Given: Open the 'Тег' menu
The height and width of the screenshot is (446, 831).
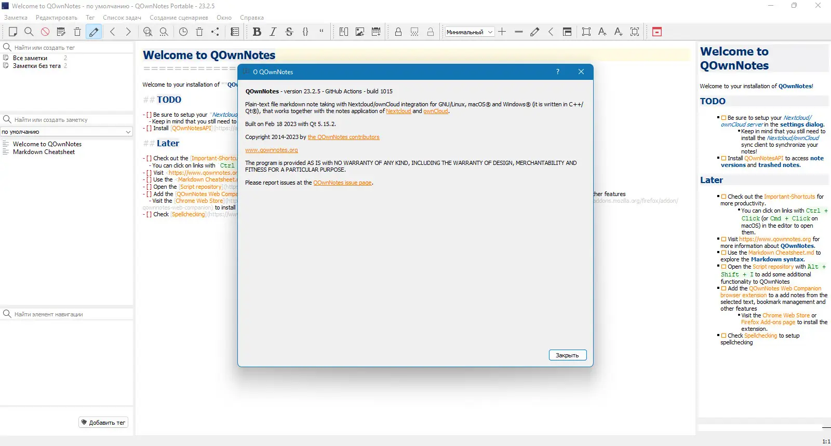Looking at the screenshot, I should [90, 18].
